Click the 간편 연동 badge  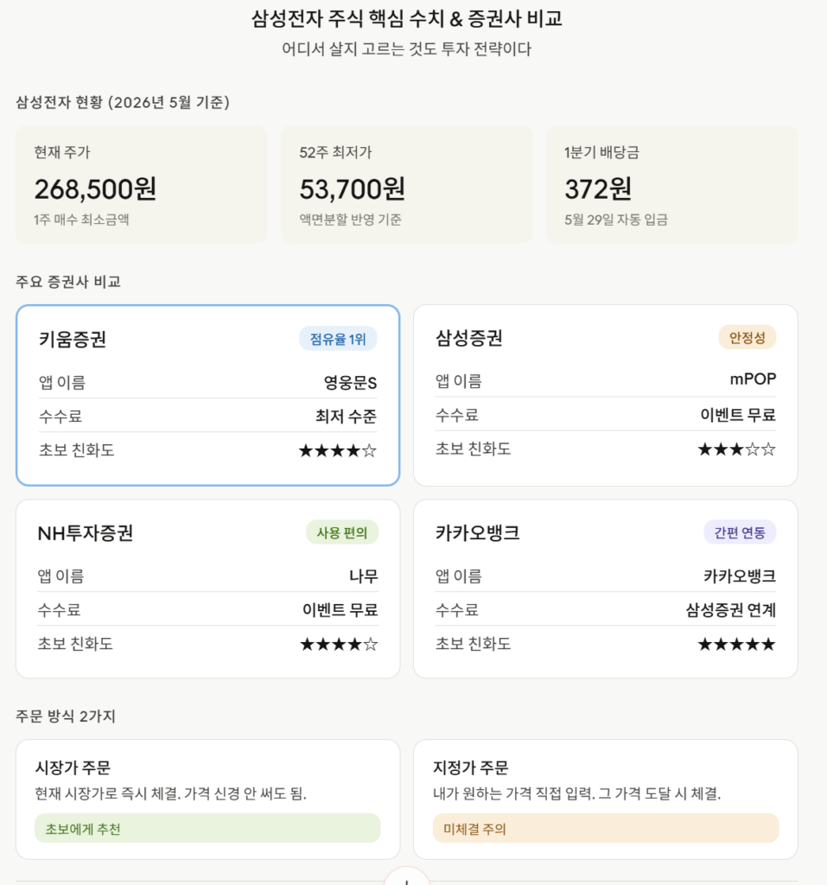click(x=740, y=532)
